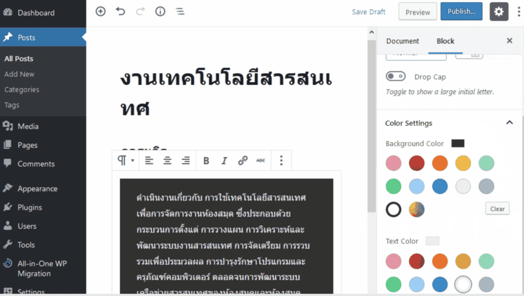The height and width of the screenshot is (296, 524).
Task: Click the Add Block plus icon
Action: [x=100, y=11]
